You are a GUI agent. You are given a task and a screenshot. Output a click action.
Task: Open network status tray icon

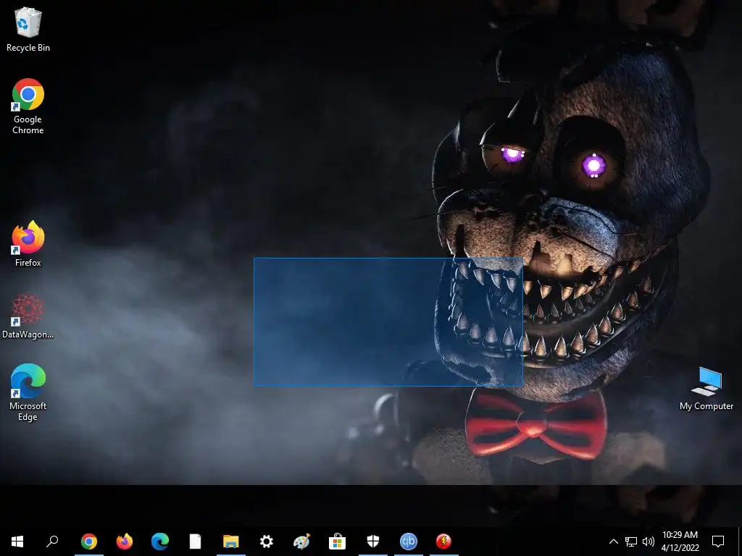coord(631,542)
